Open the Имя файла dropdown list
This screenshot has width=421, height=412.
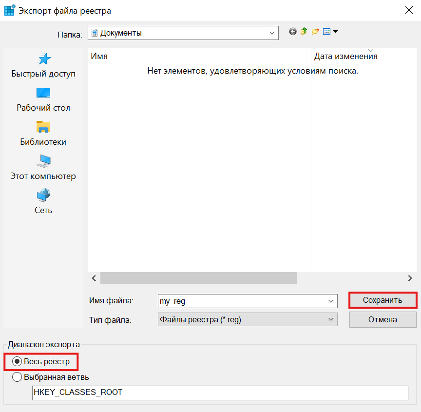331,301
